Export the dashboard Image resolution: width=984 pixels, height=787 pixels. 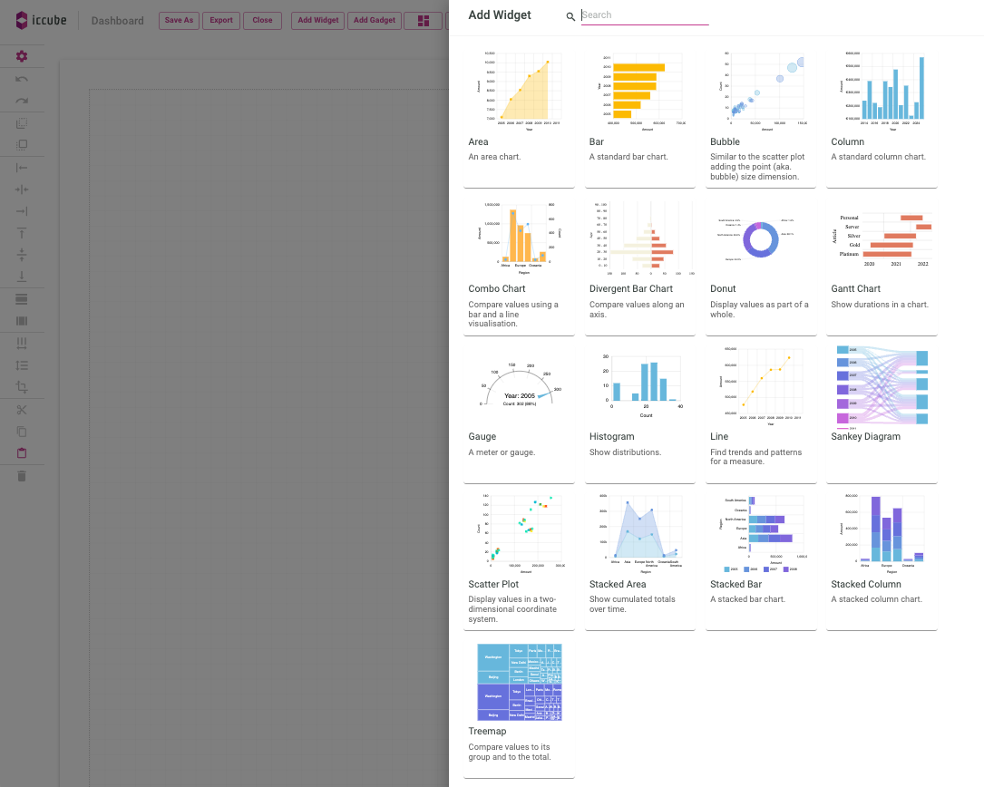coord(220,20)
